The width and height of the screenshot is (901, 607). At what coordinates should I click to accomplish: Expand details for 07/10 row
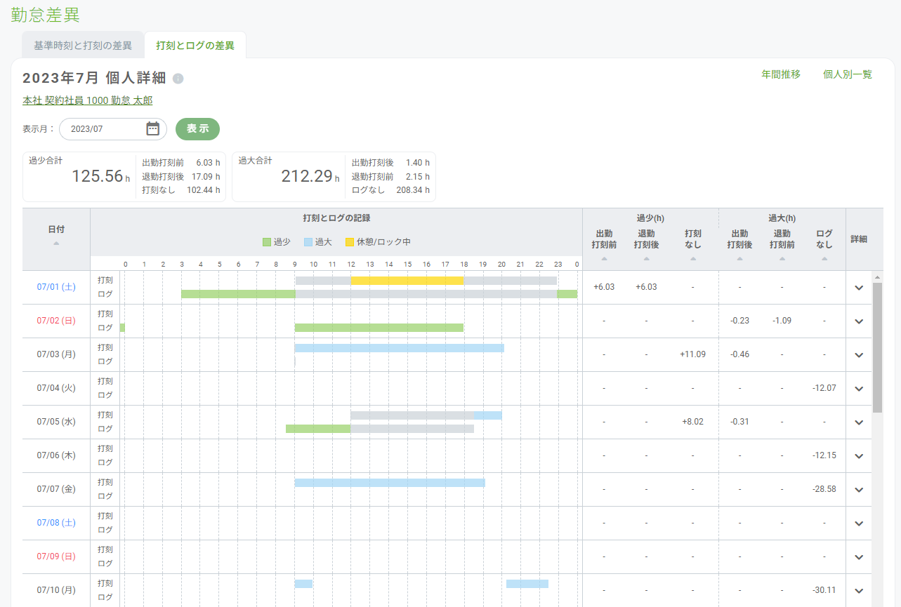(859, 591)
